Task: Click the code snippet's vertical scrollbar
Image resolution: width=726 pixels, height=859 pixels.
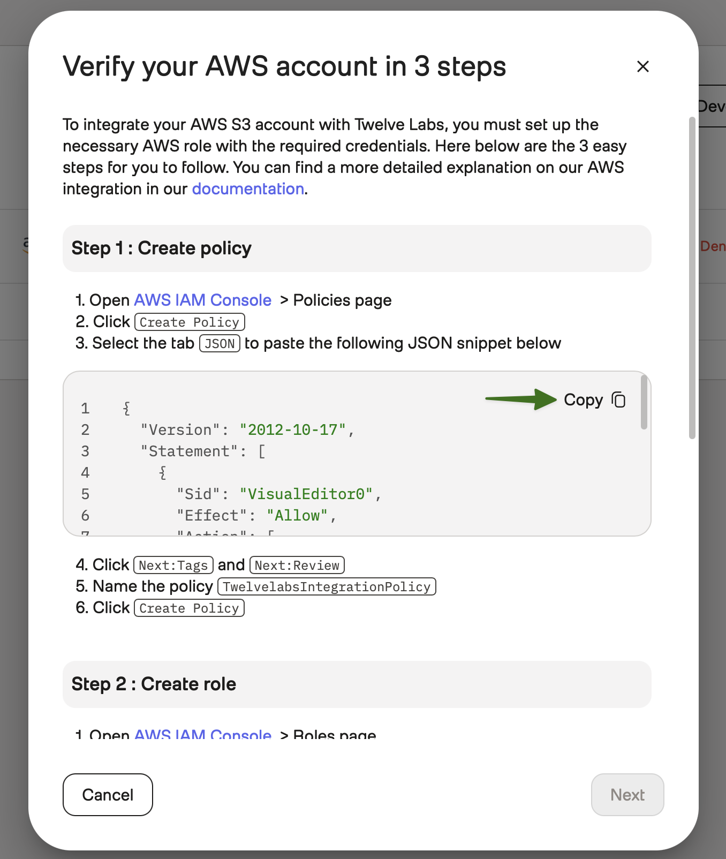Action: pos(644,402)
